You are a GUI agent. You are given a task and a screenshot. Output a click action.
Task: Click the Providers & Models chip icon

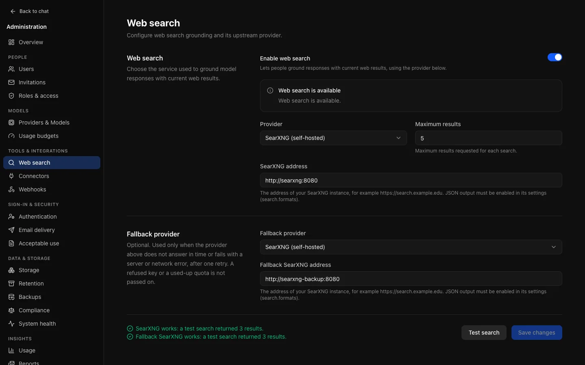[11, 122]
